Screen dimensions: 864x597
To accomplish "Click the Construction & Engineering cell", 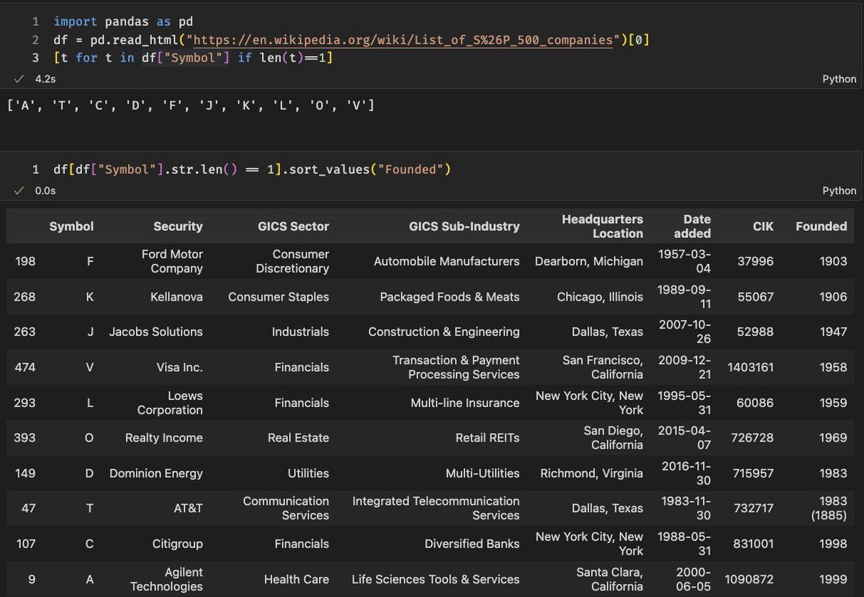I will (444, 332).
